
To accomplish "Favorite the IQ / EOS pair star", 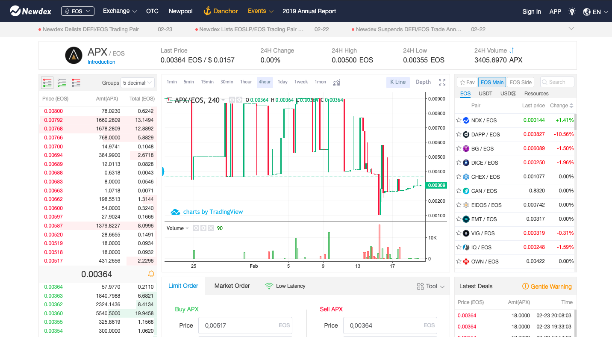I will tap(459, 247).
